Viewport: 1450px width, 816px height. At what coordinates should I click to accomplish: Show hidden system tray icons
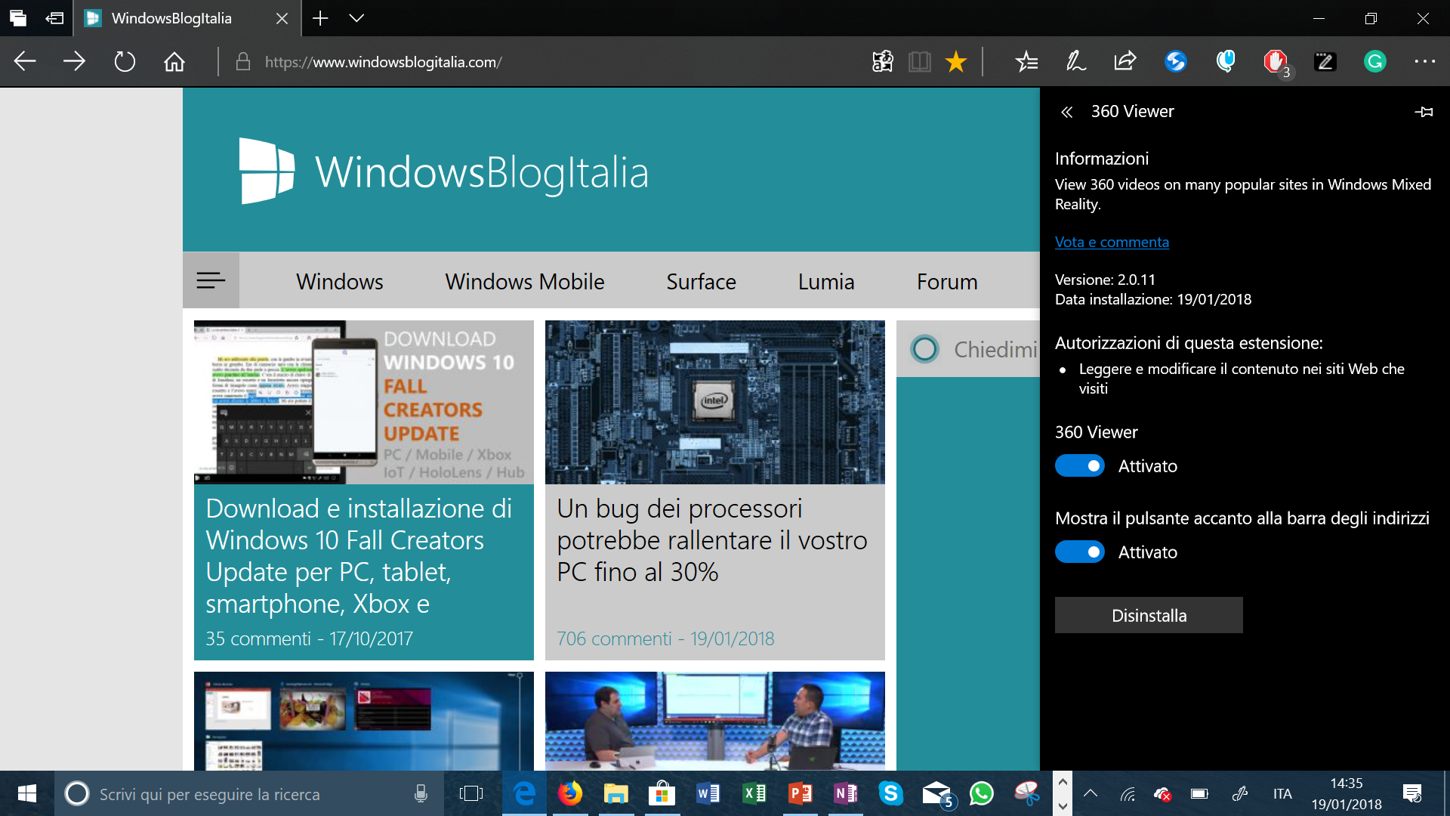pos(1091,793)
